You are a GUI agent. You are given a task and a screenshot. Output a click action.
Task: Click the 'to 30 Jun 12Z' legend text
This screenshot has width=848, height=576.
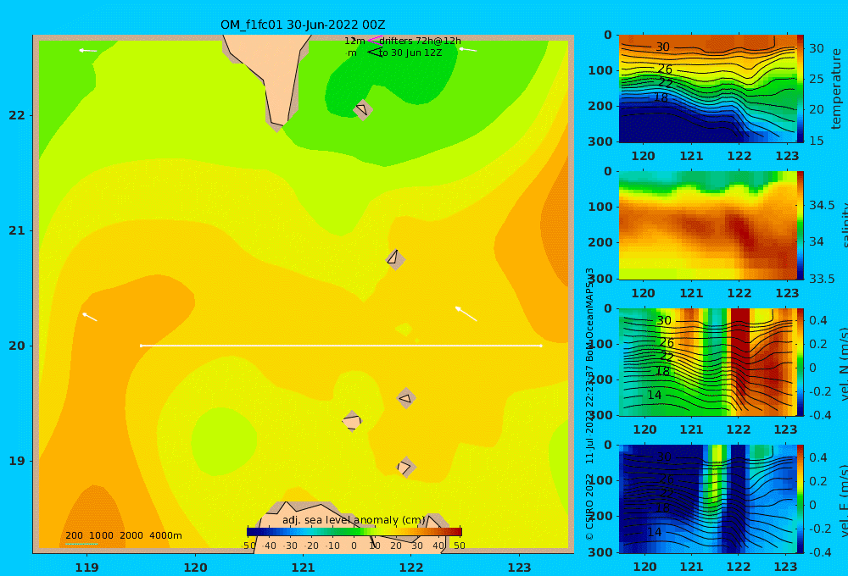click(410, 53)
